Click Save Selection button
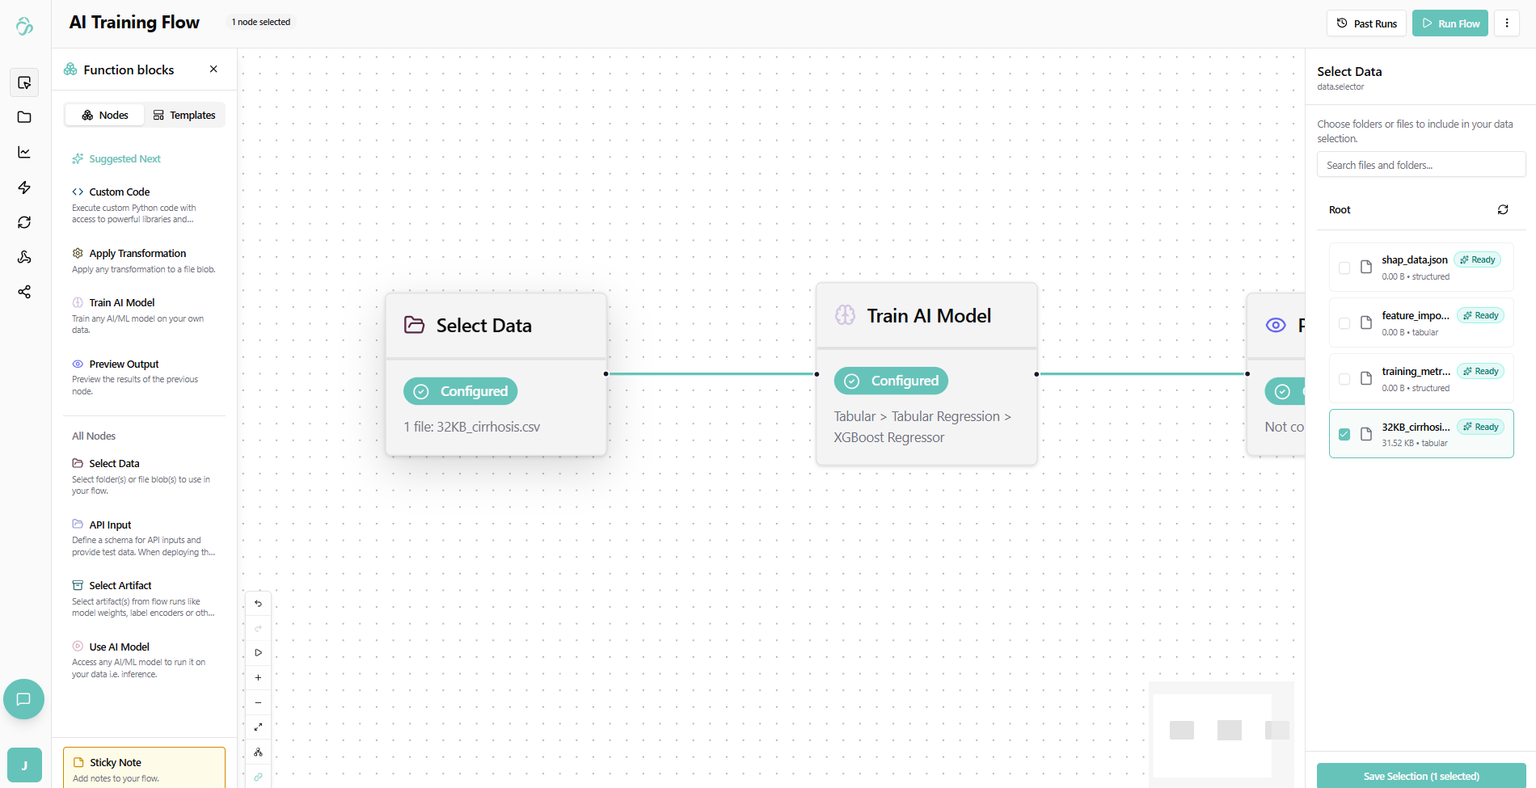1536x788 pixels. point(1420,776)
